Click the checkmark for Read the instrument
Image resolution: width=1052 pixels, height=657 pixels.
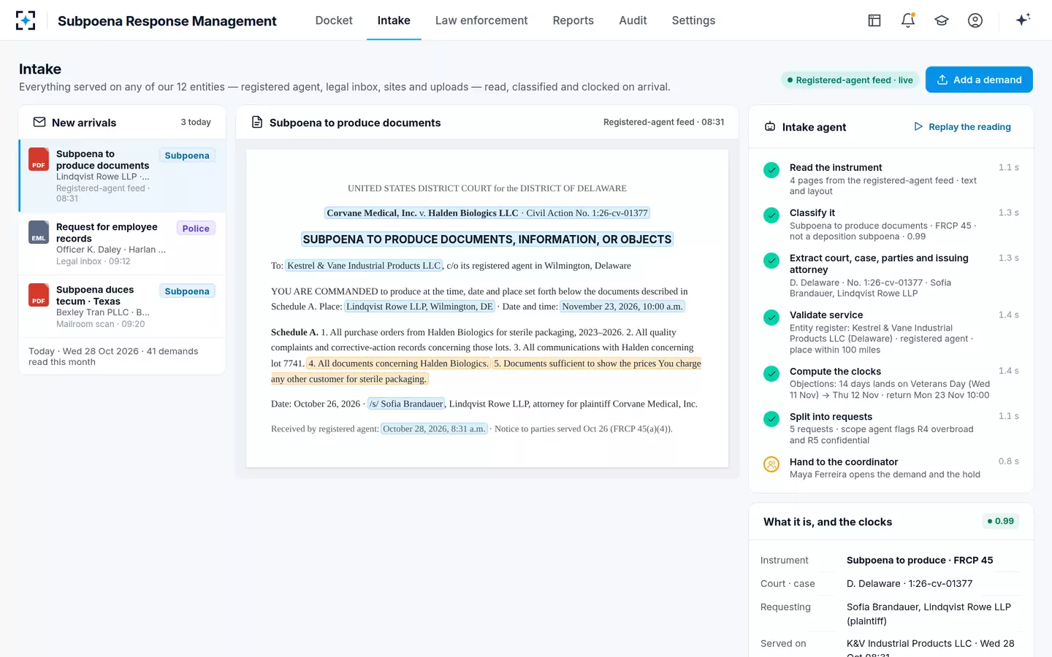point(771,170)
